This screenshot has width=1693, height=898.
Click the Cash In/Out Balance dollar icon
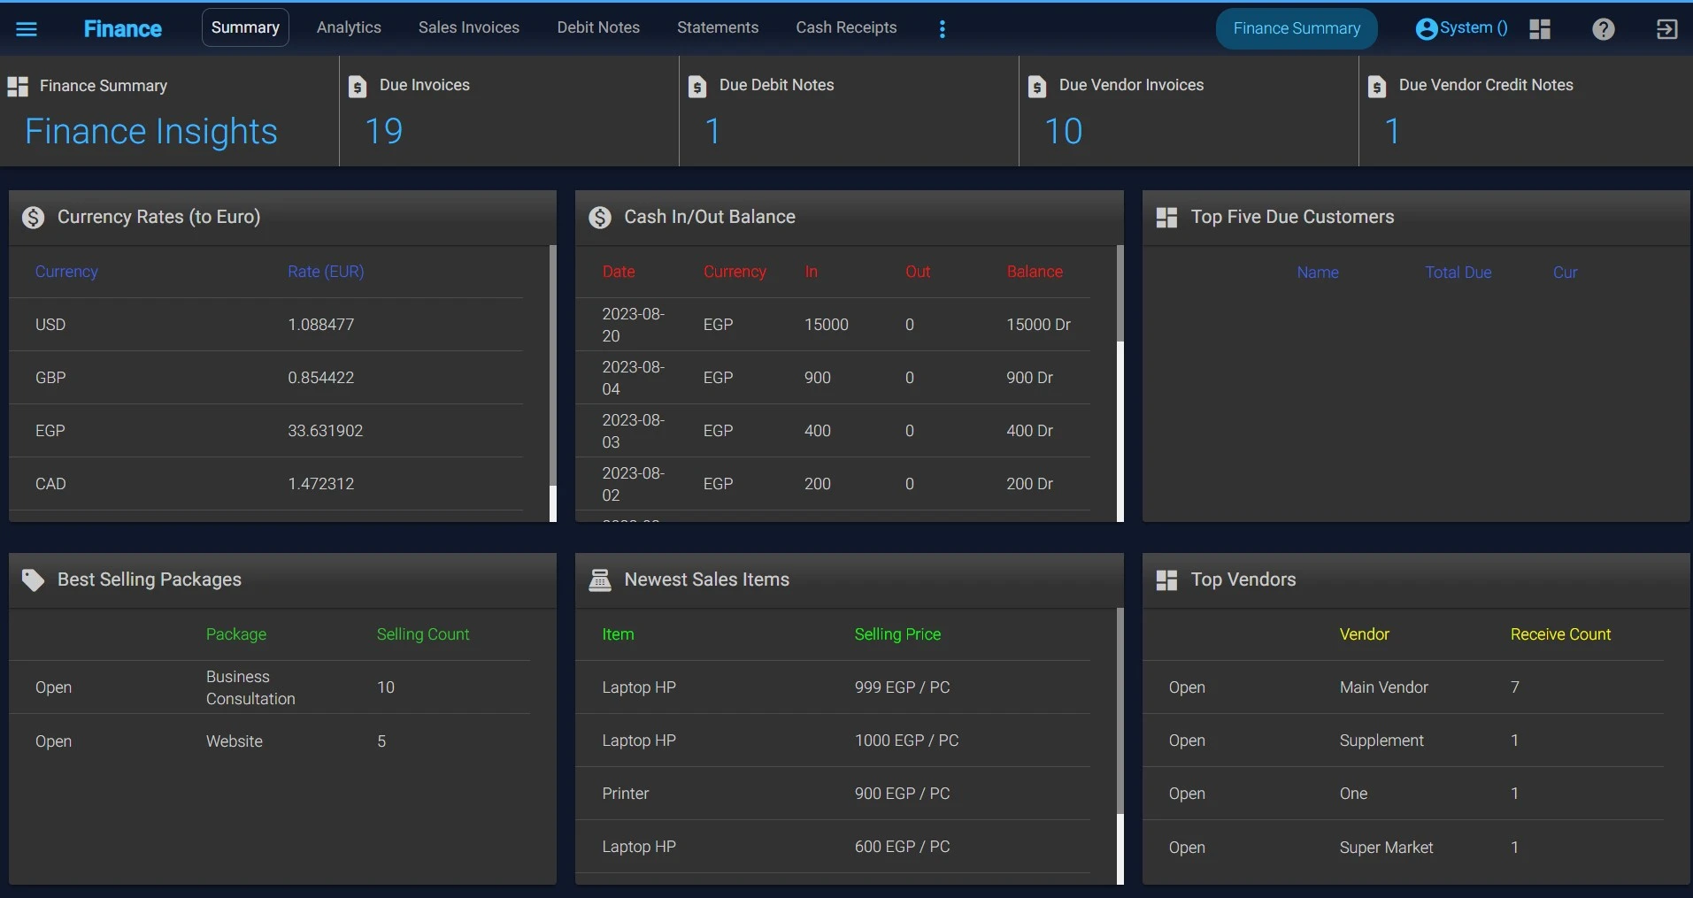click(x=600, y=218)
